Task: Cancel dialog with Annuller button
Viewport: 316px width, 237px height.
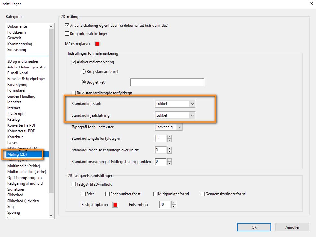Action: (x=292, y=227)
